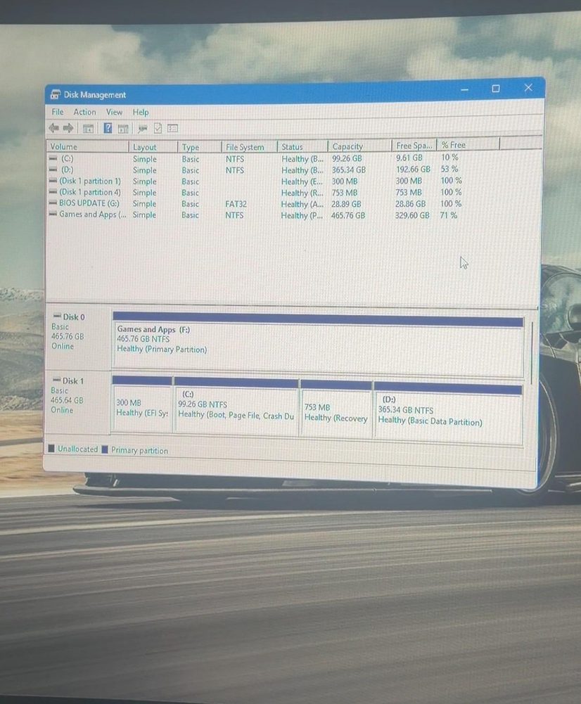The width and height of the screenshot is (581, 704).
Task: Click the toolbar Forward arrow
Action: (68, 129)
